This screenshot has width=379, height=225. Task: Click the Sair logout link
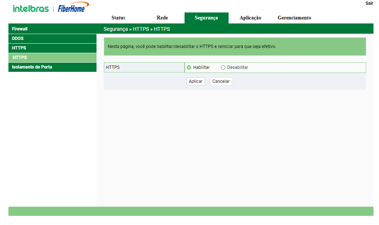tap(369, 3)
